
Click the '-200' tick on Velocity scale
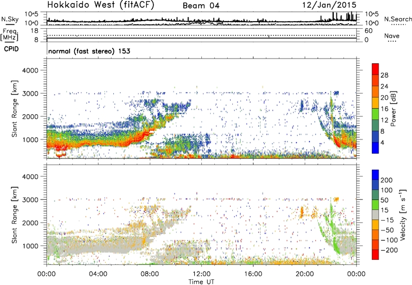tap(389, 250)
